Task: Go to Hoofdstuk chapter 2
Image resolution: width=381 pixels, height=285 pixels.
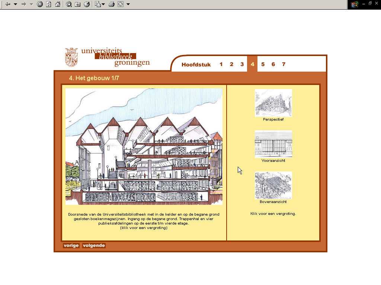Action: 231,64
